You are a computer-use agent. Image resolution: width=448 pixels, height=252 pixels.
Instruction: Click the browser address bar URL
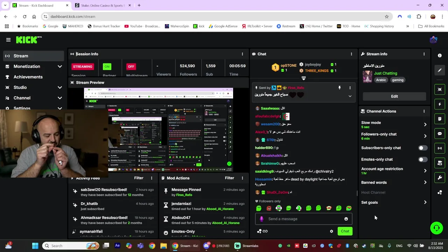[73, 16]
